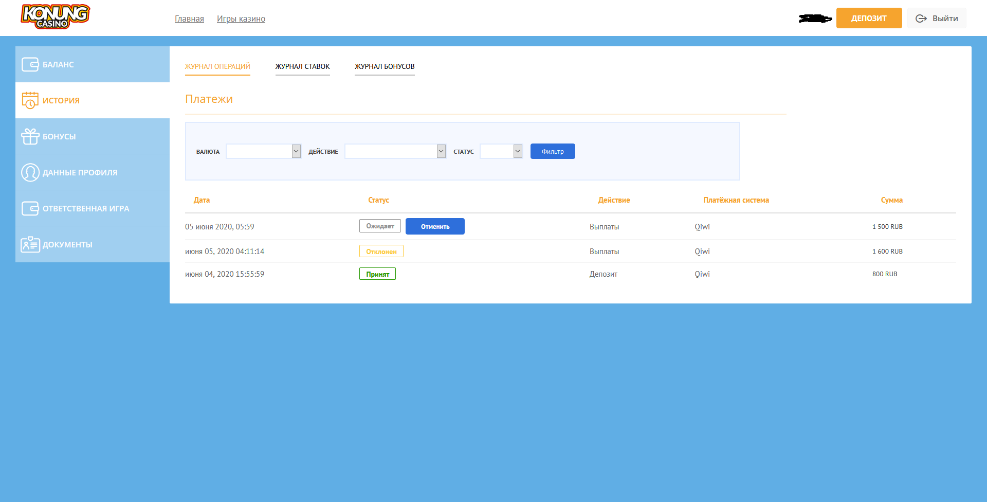Click the date июня 05, 2020 04:11:14
This screenshot has width=987, height=502.
225,252
